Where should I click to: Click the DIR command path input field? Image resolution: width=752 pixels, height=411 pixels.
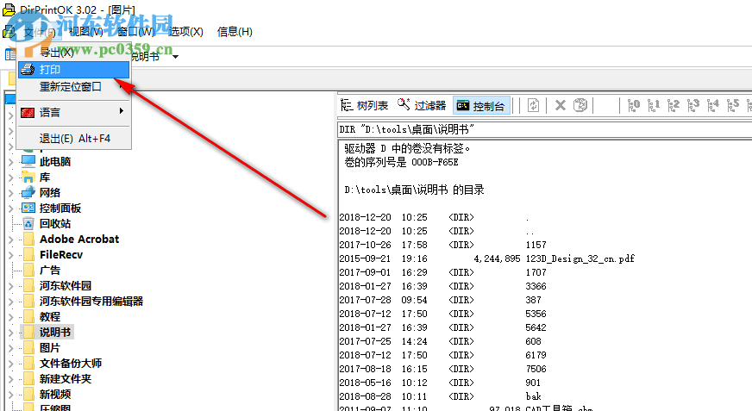[544, 129]
